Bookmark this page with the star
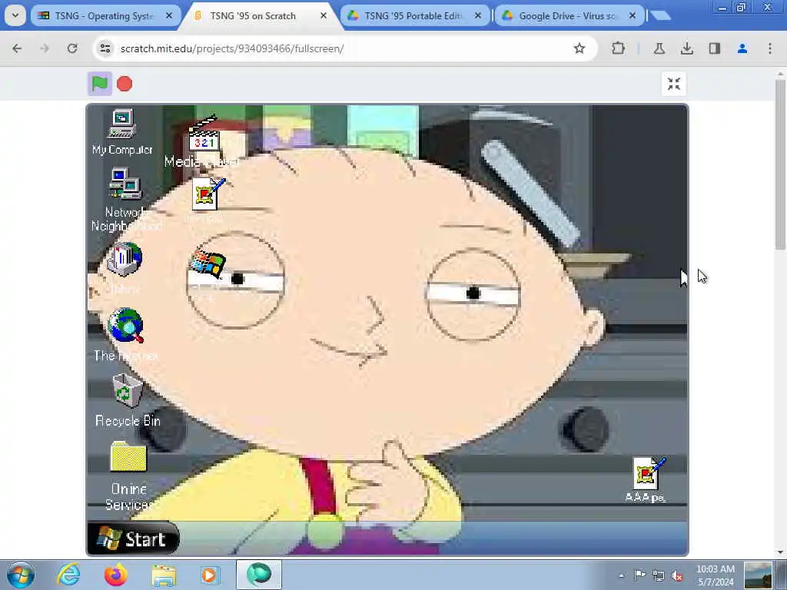Viewport: 787px width, 590px height. point(579,48)
